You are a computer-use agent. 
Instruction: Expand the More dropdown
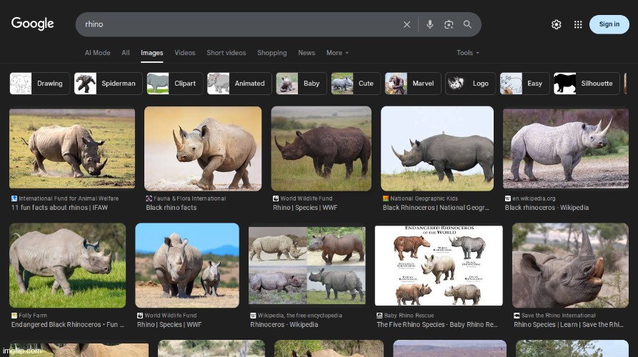[337, 53]
